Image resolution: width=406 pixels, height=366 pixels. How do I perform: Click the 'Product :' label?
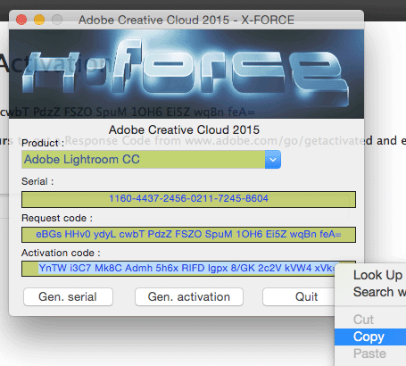[43, 143]
